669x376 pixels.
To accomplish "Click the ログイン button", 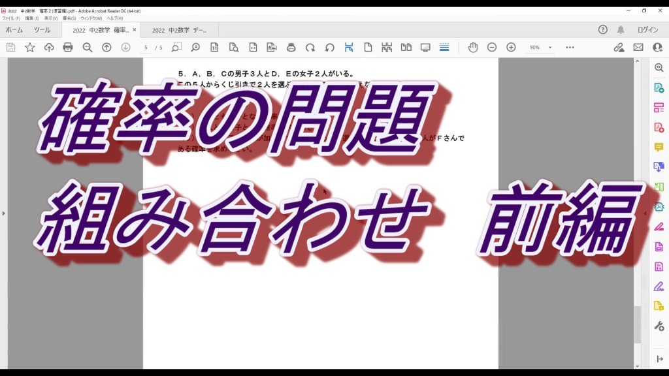I will (647, 30).
